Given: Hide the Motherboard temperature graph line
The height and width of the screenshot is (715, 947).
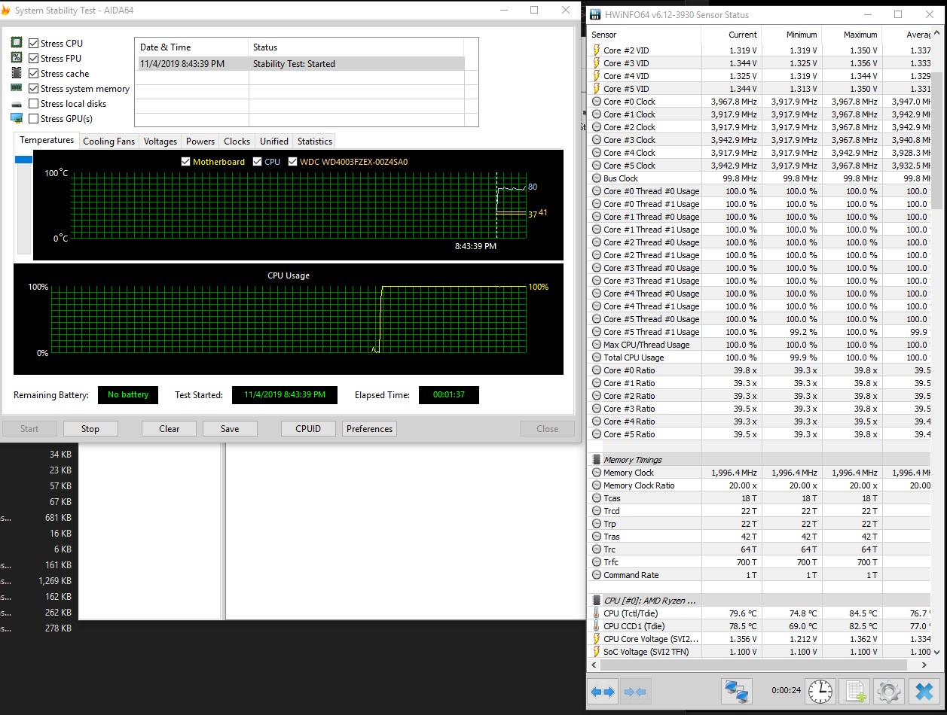Looking at the screenshot, I should pyautogui.click(x=186, y=162).
